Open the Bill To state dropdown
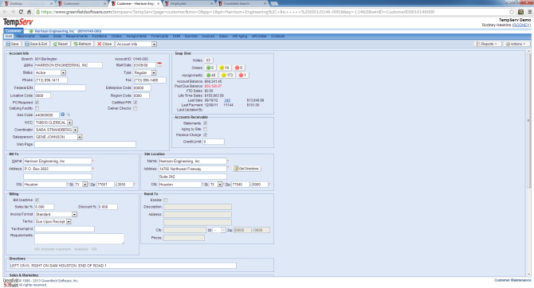 (x=84, y=185)
